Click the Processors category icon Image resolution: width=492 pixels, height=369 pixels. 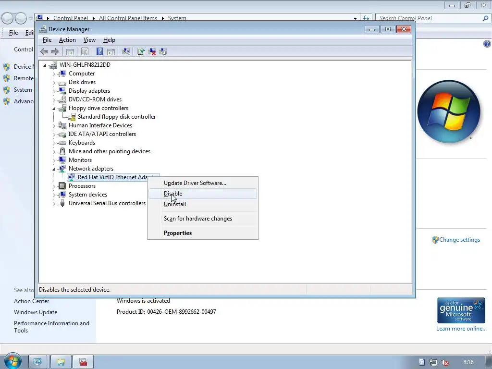coord(62,186)
